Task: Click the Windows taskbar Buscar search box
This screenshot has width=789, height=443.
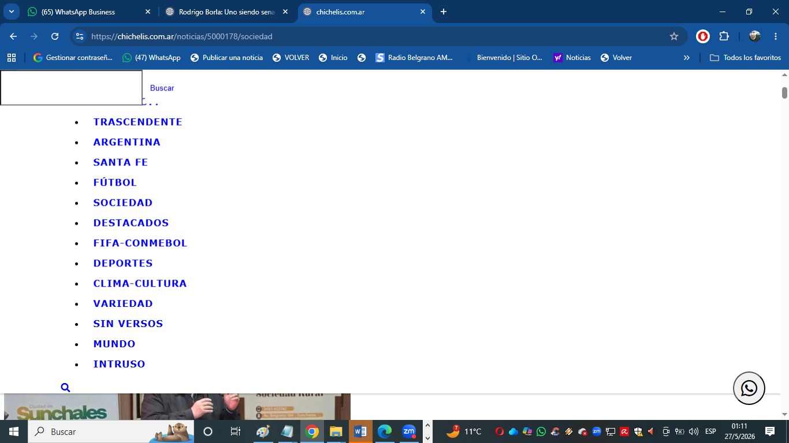Action: click(x=110, y=431)
